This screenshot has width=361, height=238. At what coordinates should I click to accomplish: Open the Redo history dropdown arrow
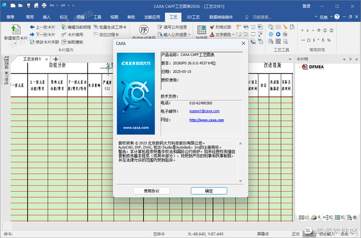68,6
